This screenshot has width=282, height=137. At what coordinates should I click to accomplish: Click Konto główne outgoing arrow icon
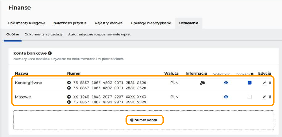click(69, 83)
